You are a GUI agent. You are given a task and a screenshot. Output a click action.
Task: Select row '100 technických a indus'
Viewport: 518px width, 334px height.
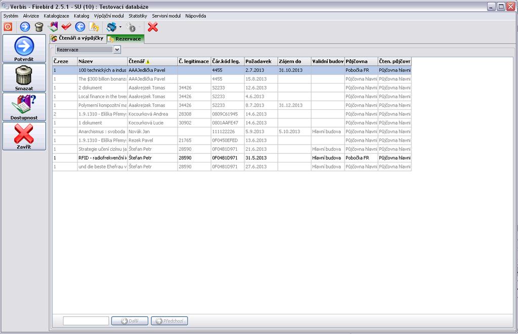tap(232, 70)
